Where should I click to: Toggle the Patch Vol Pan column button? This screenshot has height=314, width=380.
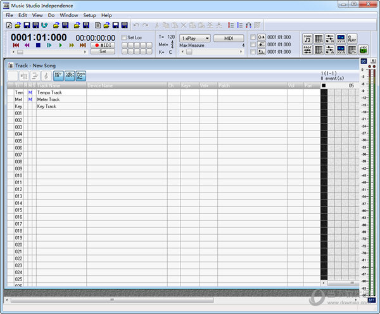click(x=81, y=76)
